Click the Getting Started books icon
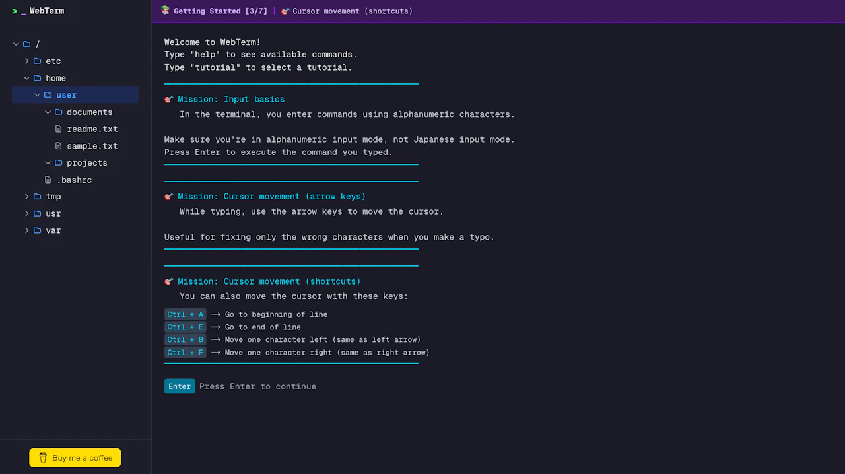The image size is (845, 474). click(165, 11)
